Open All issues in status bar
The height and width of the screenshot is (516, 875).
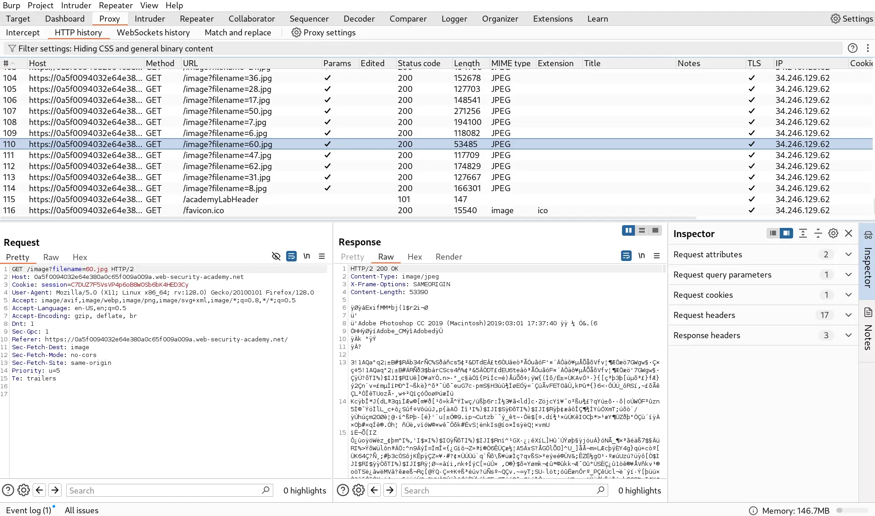81,510
